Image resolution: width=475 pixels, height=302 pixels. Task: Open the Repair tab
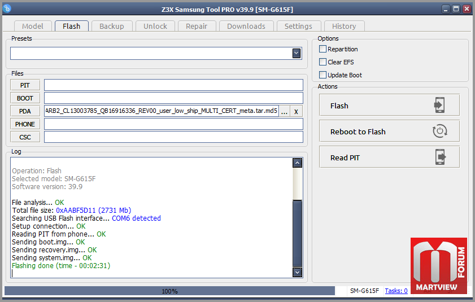197,26
